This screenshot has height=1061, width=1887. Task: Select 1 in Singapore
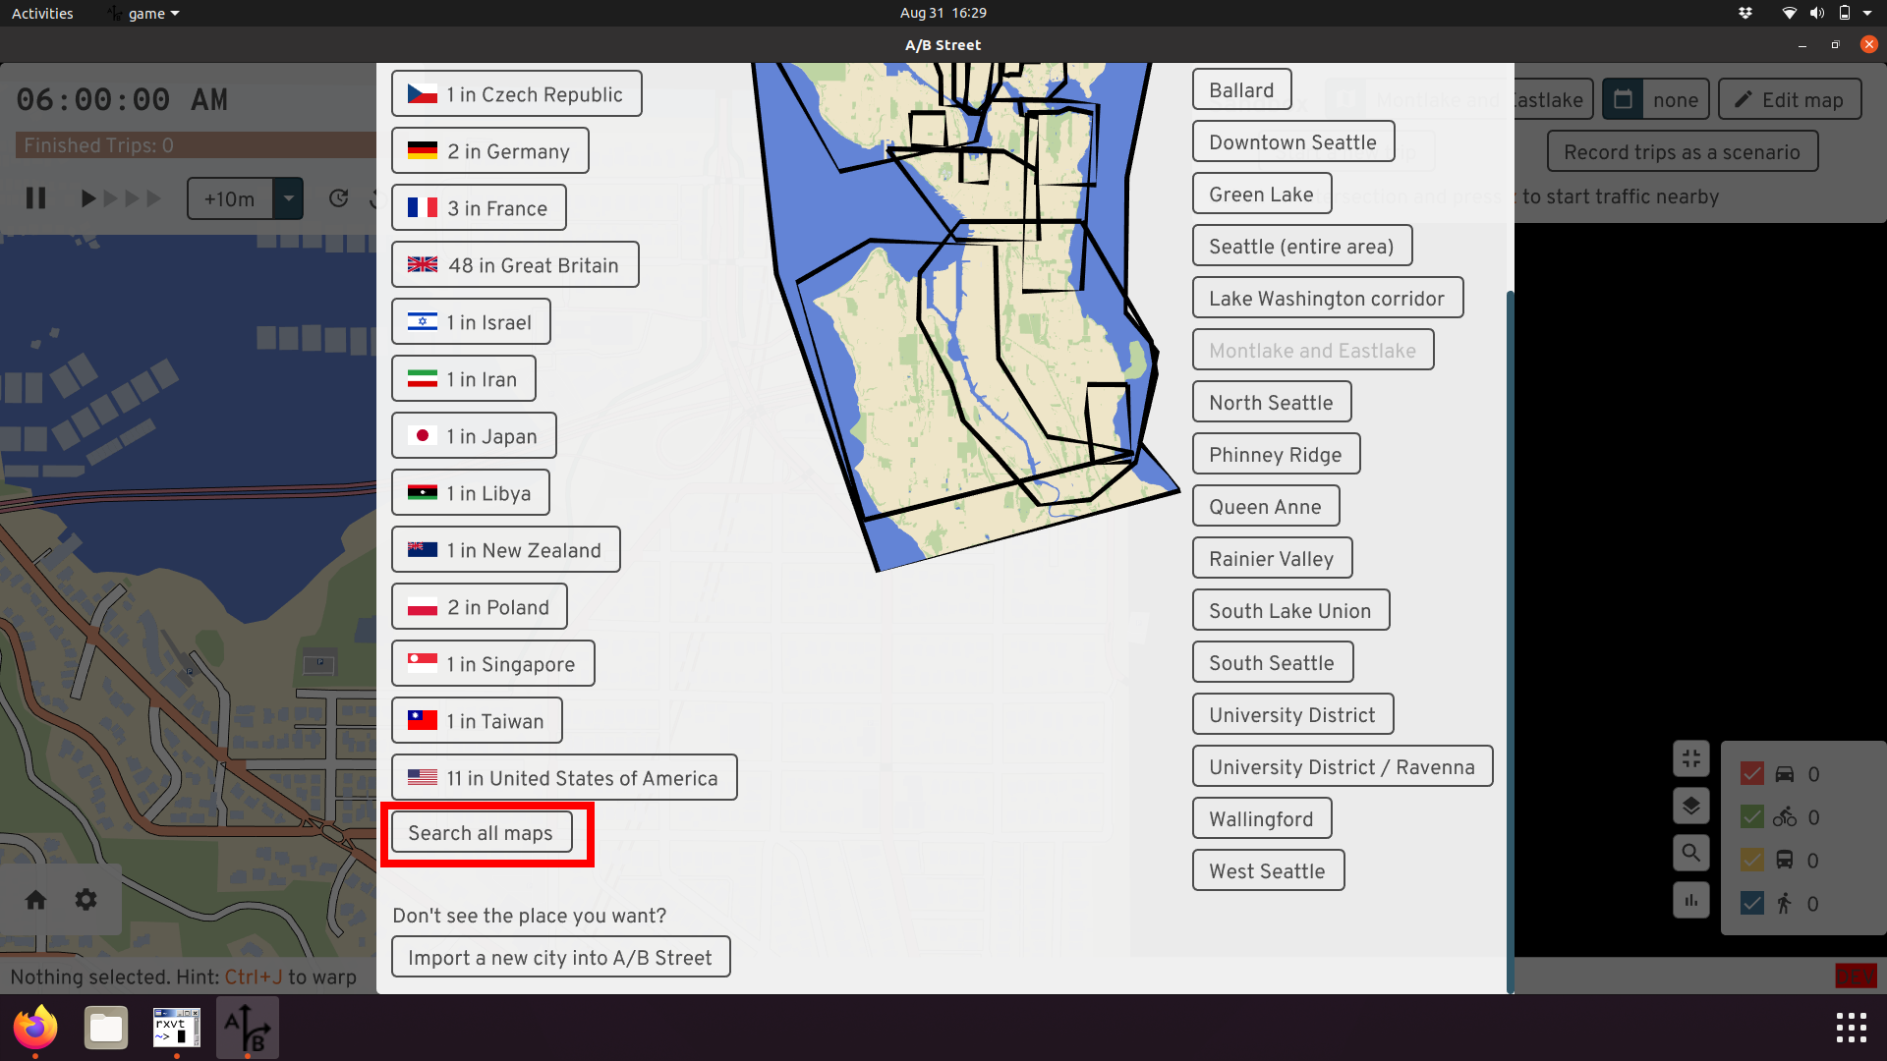tap(492, 663)
